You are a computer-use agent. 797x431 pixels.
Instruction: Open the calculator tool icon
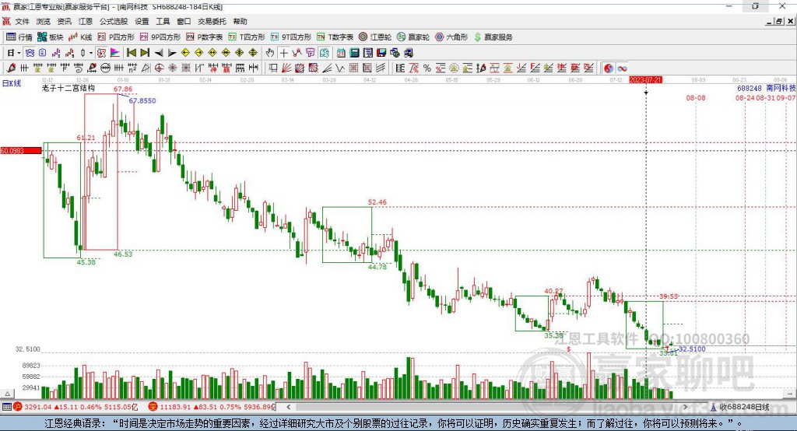(x=354, y=53)
